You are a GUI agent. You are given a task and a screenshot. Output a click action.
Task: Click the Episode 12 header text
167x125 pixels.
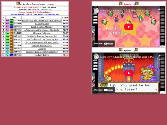[129, 4]
